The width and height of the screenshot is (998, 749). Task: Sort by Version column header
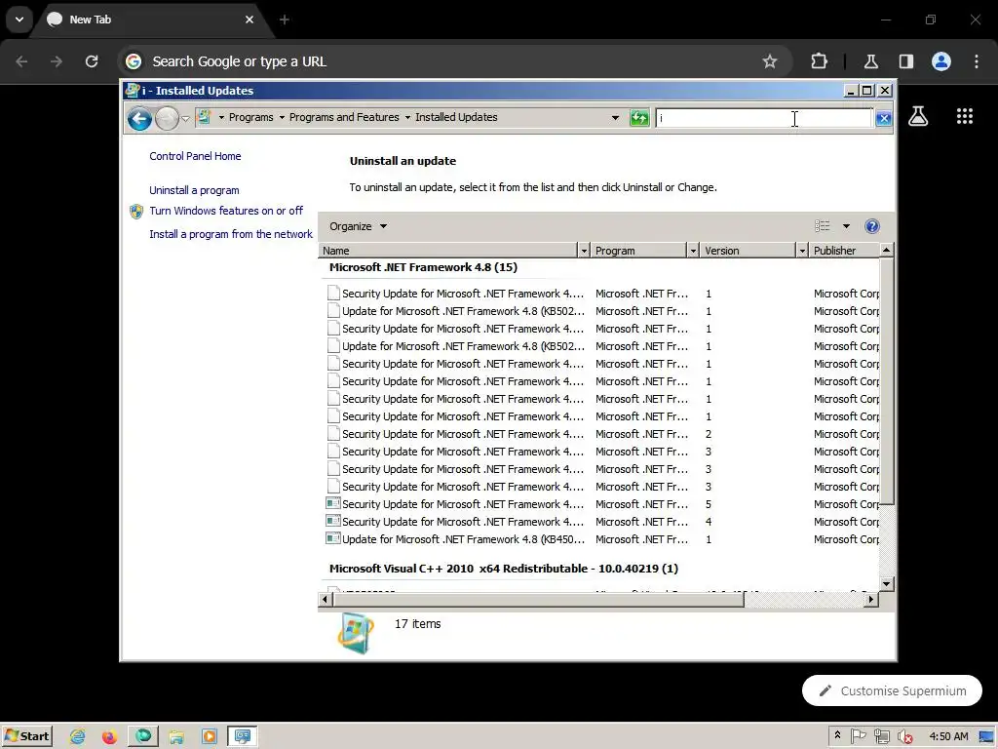748,251
